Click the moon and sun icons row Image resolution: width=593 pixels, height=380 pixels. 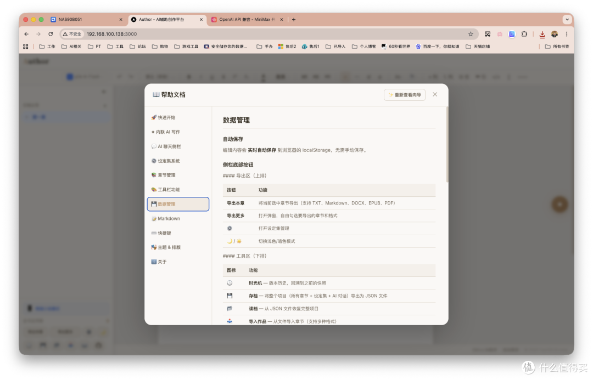(x=329, y=241)
